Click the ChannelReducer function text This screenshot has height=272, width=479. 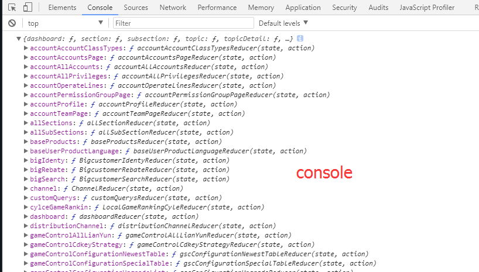(128, 189)
